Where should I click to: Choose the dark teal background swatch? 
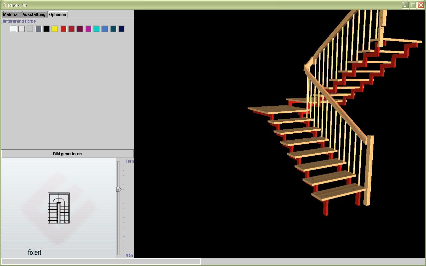pos(113,29)
